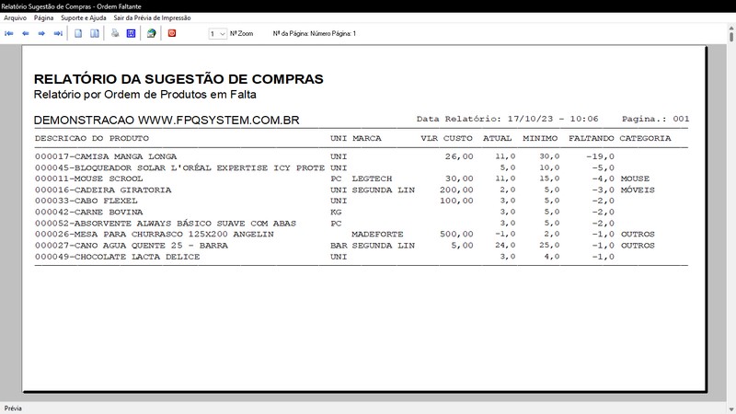Click DEMONSTRACAO WWW.FPQSYSTEM.COM.BR text
Screen dimensions: 736x414
point(167,121)
